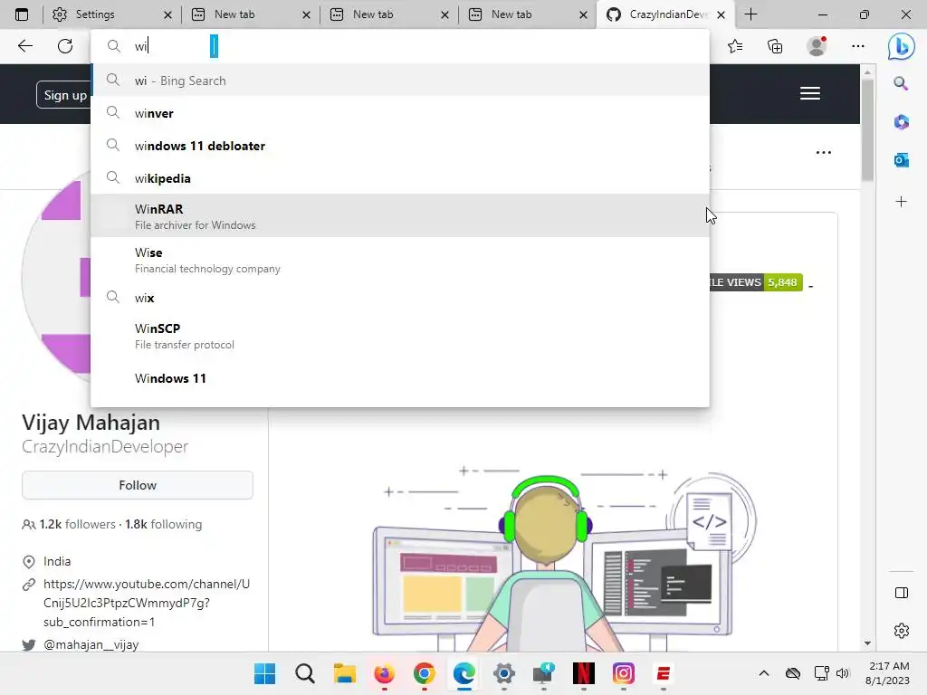Image resolution: width=927 pixels, height=695 pixels.
Task: Open the @mahajan__vijay Twitter link
Action: click(x=91, y=644)
